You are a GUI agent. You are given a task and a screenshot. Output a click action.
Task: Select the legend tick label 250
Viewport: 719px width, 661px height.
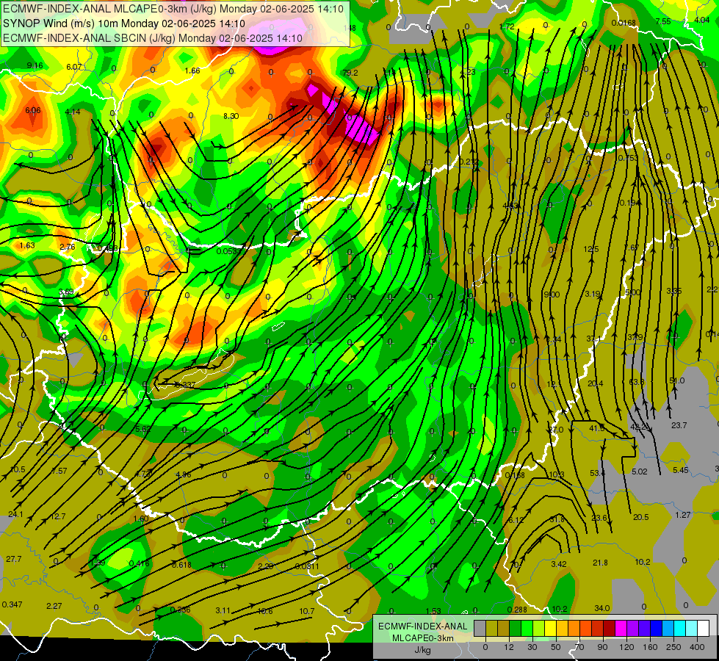[x=673, y=647]
